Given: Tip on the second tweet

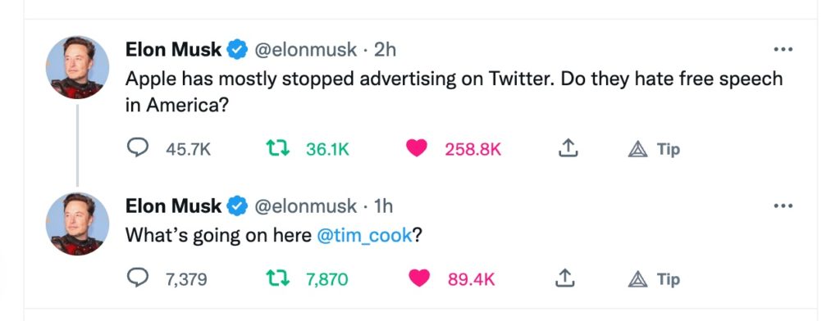Looking at the screenshot, I should pos(654,278).
